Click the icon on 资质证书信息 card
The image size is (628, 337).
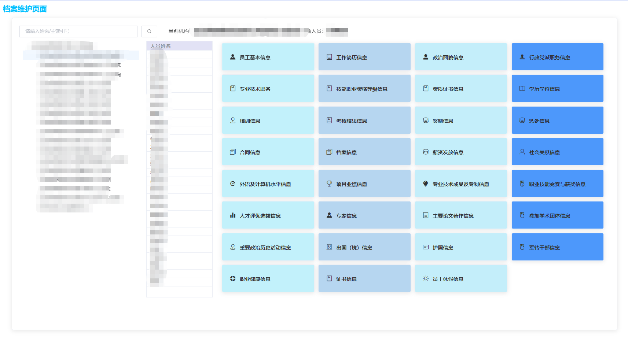point(426,89)
